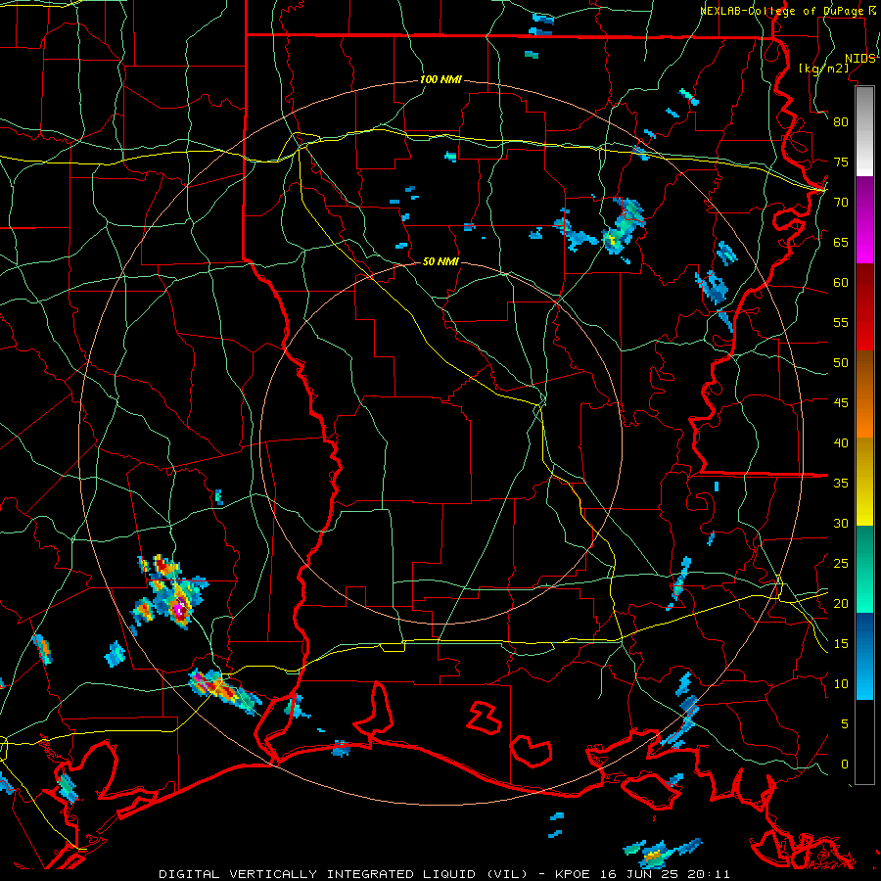Image resolution: width=881 pixels, height=881 pixels.
Task: Click the dark red legend color band
Action: coord(864,307)
